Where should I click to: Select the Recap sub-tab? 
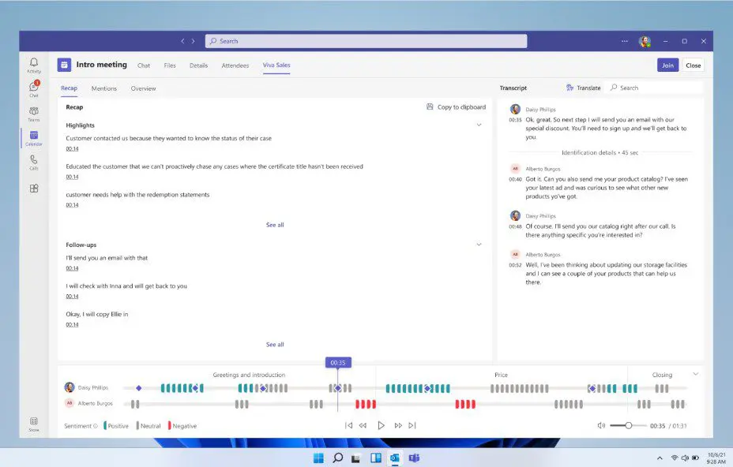pyautogui.click(x=70, y=88)
